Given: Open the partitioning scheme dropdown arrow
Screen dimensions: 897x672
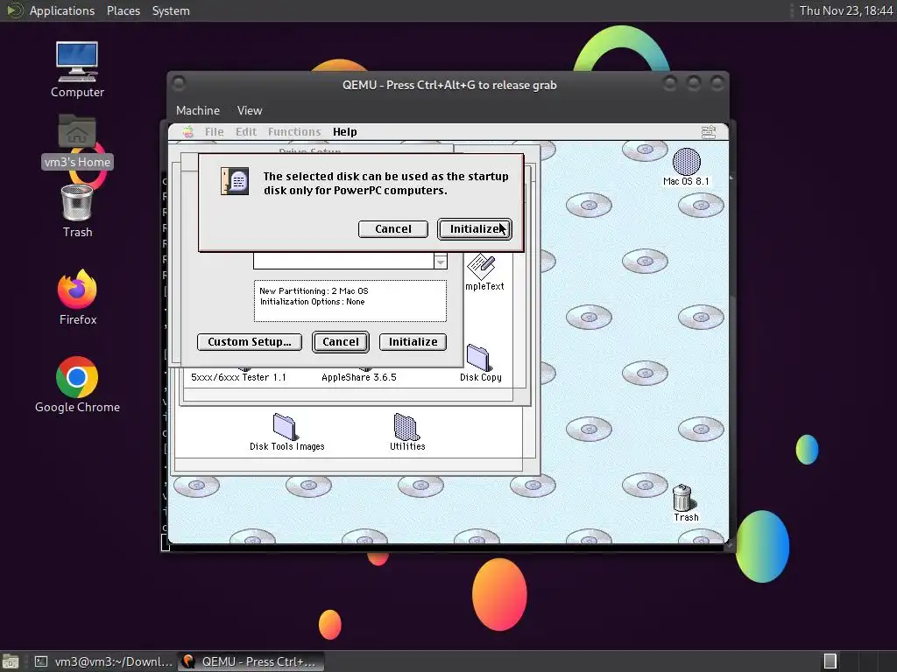Looking at the screenshot, I should pyautogui.click(x=440, y=262).
